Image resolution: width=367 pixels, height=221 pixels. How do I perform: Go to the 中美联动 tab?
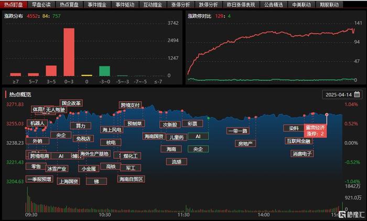point(301,4)
